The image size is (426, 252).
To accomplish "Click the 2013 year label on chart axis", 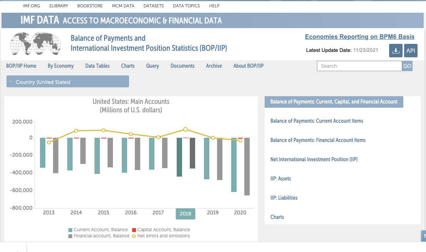I will tap(49, 212).
